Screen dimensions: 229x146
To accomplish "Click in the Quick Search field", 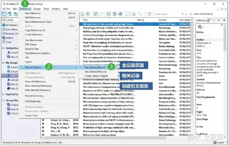I will tap(167, 14).
